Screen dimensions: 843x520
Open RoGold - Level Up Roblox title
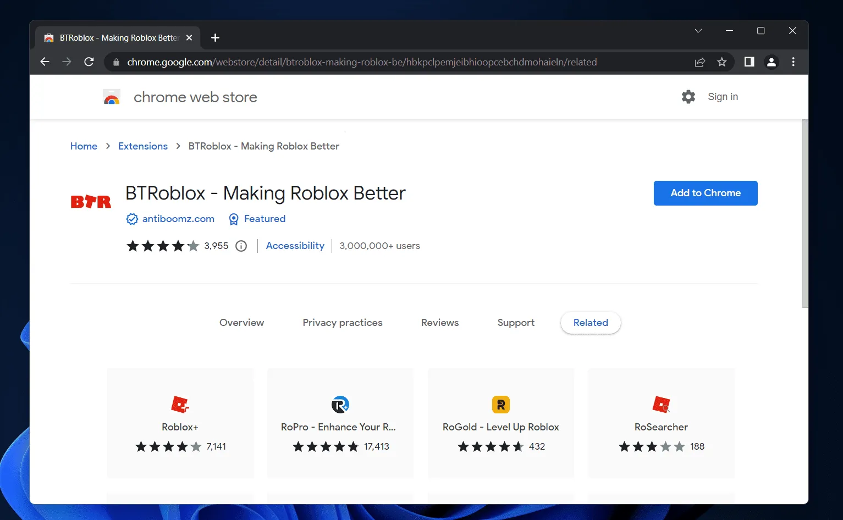pos(501,427)
